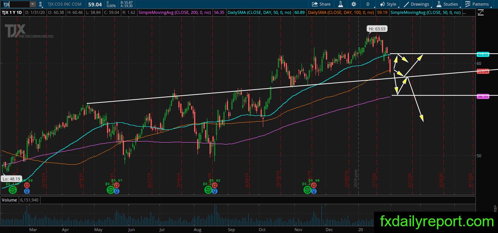
Task: Click blue conference call bulb under $0.68
Action: [x=313, y=191]
